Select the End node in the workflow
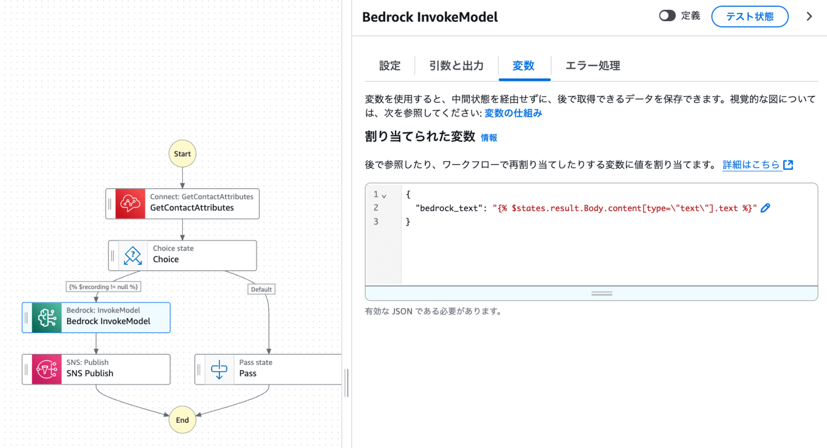The width and height of the screenshot is (827, 448). pos(182,420)
